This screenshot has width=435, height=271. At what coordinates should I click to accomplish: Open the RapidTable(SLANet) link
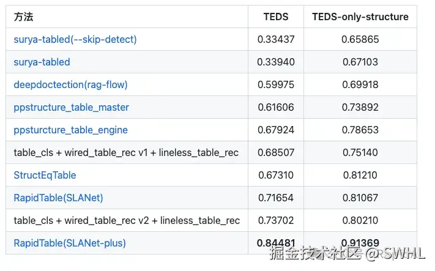[58, 198]
